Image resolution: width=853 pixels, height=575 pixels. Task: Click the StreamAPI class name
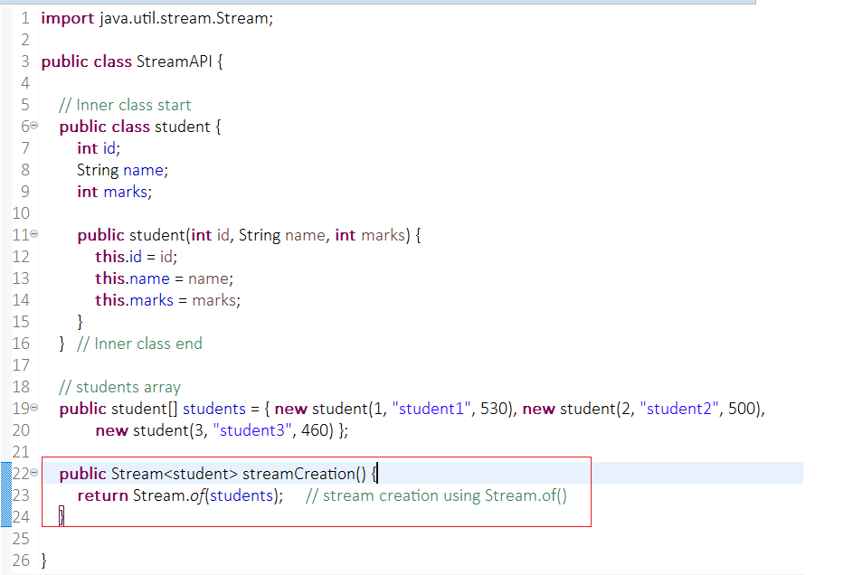(x=175, y=61)
